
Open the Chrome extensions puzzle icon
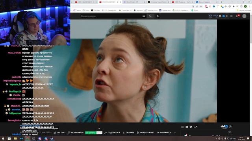click(x=233, y=6)
